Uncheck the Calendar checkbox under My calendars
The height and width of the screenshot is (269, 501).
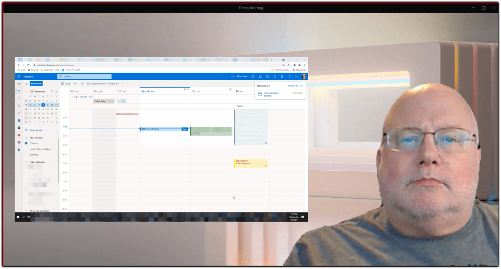click(x=26, y=143)
